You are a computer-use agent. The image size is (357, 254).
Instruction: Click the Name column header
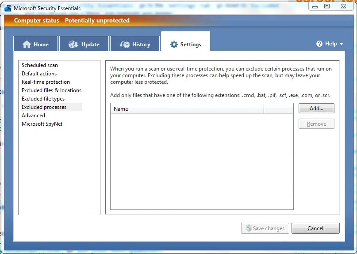pos(187,109)
